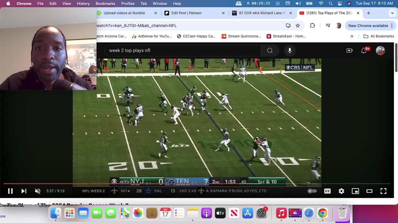Toggle closed captions (CC)
This screenshot has height=223, width=398.
[327, 191]
